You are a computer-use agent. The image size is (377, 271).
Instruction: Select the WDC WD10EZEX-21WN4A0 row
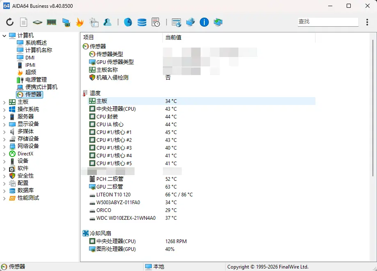tap(202, 218)
